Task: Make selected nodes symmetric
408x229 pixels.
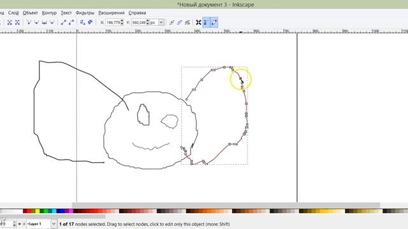Action: (44, 23)
